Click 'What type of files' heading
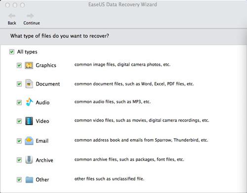This screenshot has width=247, height=193. point(60,36)
